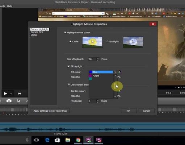Screen dimensions: 185x145
Task: Select Cursor Size in the list
Action: coord(37,32)
